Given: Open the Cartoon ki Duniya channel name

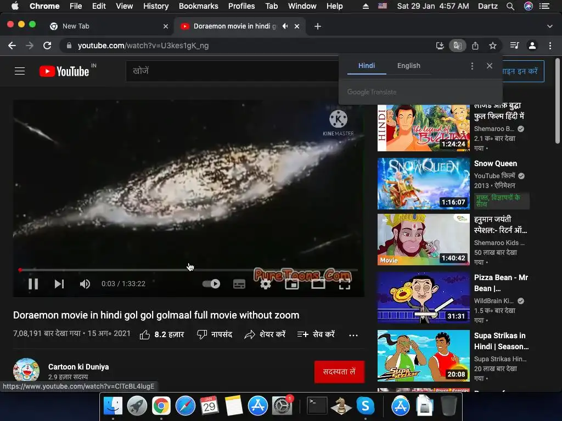Looking at the screenshot, I should (78, 367).
